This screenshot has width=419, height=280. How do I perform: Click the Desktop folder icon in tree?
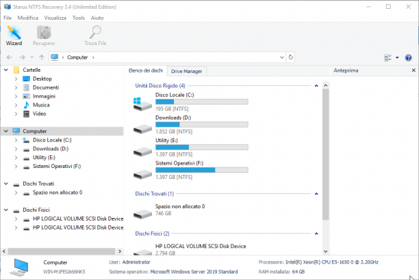[x=26, y=79]
